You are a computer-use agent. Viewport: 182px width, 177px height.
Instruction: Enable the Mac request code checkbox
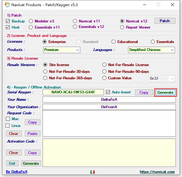pos(8,119)
